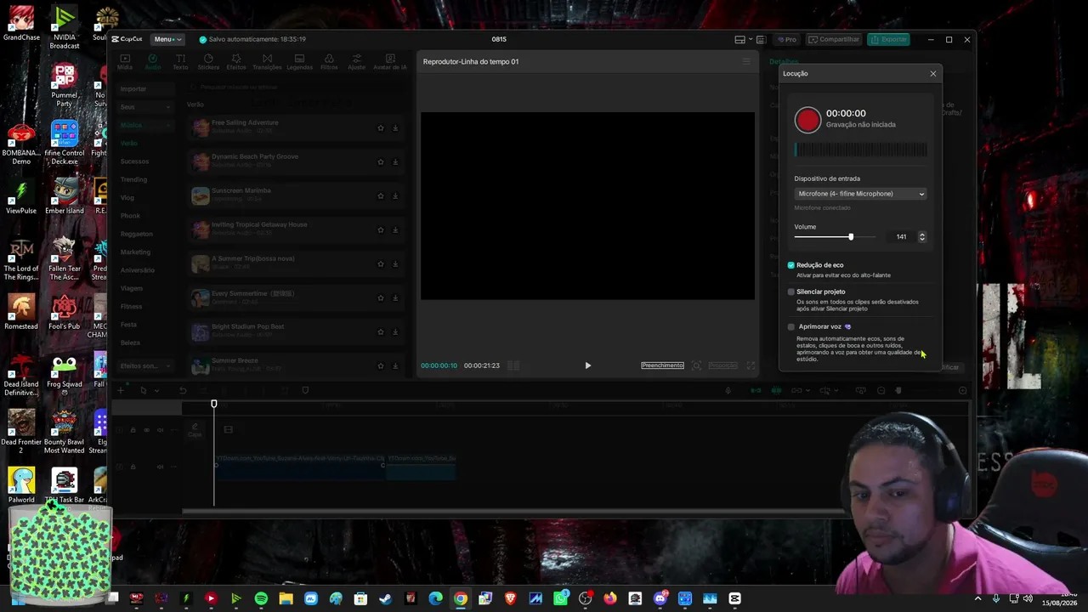
Task: Open the Avatar de IA tab
Action: (390, 62)
